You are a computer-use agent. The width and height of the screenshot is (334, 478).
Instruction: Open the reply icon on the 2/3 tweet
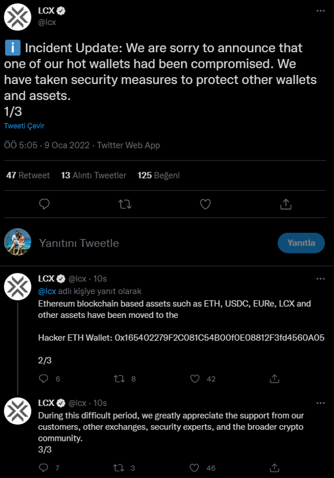(x=44, y=379)
